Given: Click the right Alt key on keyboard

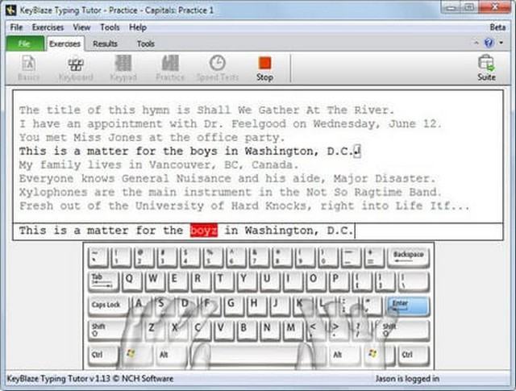Looking at the screenshot, I should click(x=344, y=355).
